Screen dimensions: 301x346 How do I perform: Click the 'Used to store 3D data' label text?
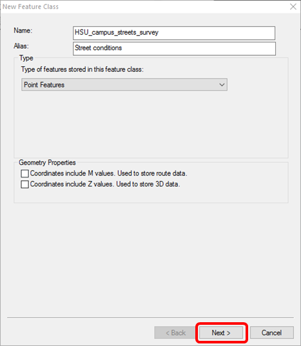(148, 184)
